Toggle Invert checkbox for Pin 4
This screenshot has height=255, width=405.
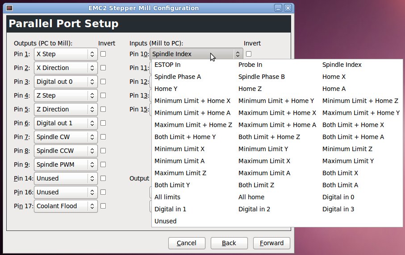103,95
